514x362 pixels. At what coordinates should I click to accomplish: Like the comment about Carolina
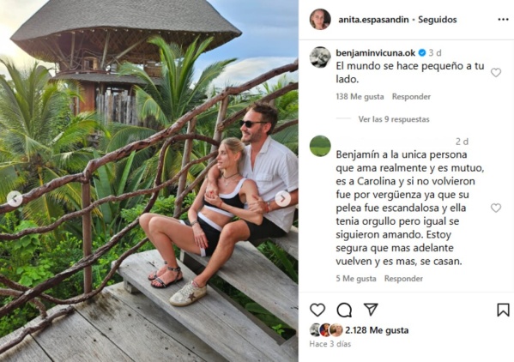click(496, 208)
